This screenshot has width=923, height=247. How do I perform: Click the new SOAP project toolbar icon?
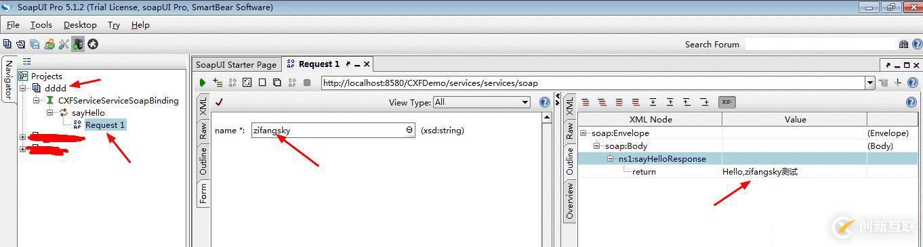(x=7, y=44)
